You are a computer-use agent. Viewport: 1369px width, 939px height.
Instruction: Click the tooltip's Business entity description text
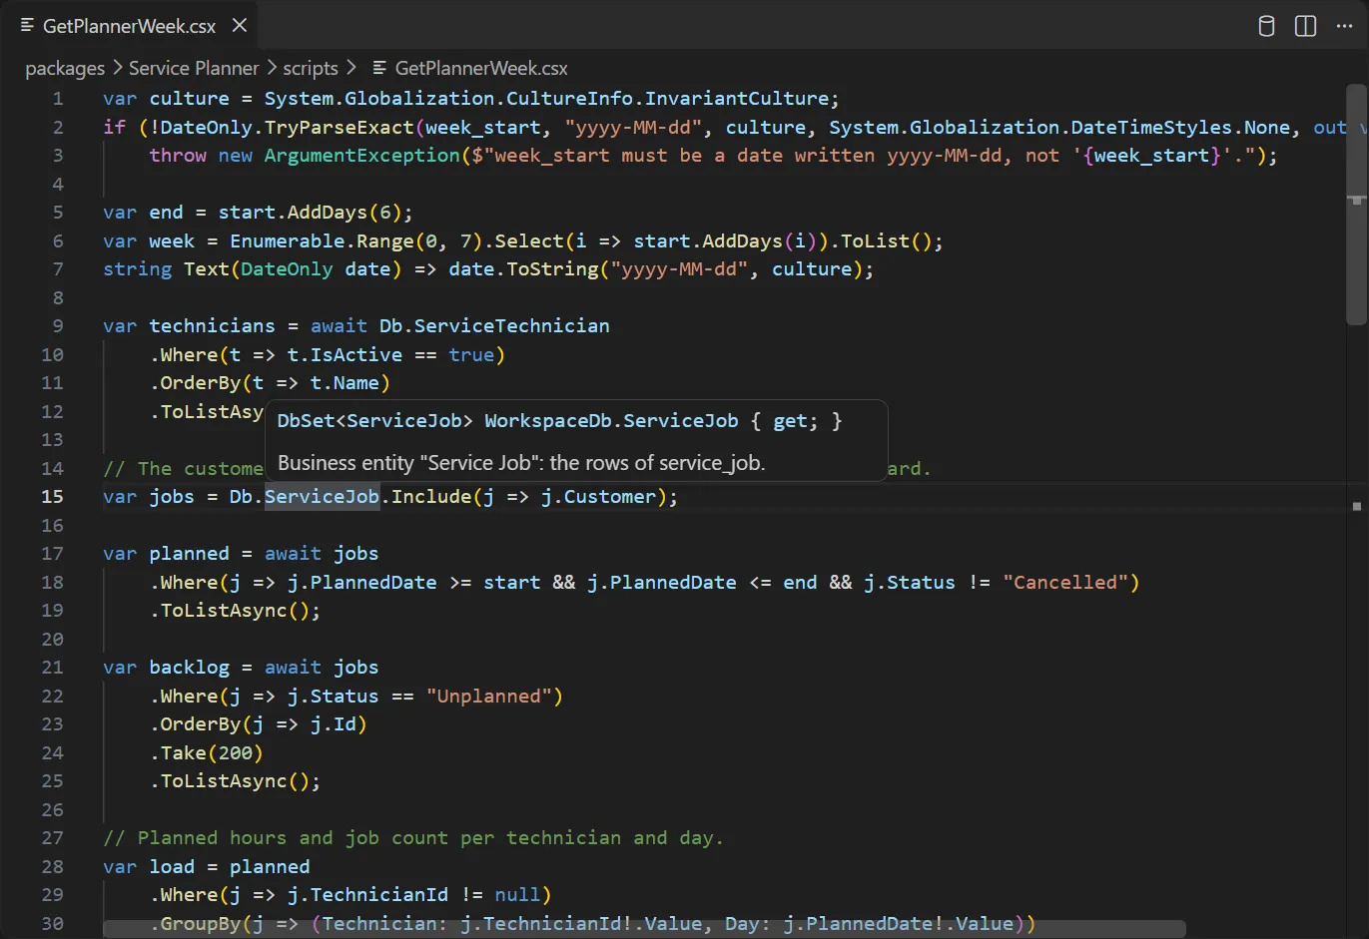(x=521, y=463)
